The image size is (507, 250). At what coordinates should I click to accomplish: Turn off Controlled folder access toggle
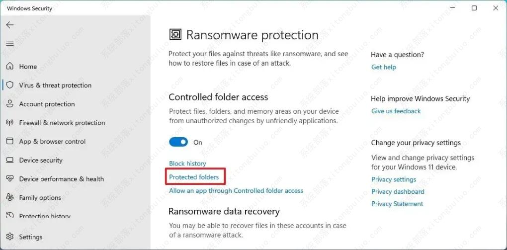(178, 142)
